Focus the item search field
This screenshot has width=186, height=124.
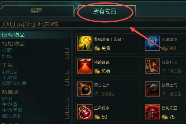point(93,24)
